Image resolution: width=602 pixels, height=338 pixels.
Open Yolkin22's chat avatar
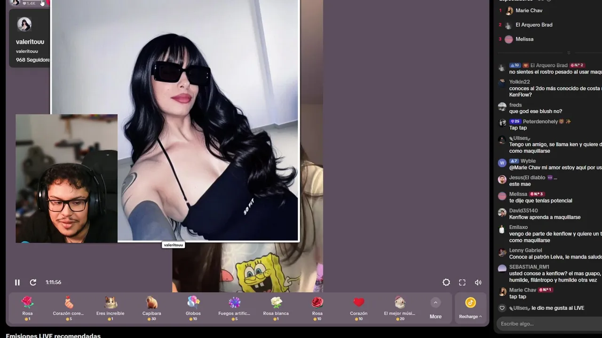pyautogui.click(x=502, y=84)
